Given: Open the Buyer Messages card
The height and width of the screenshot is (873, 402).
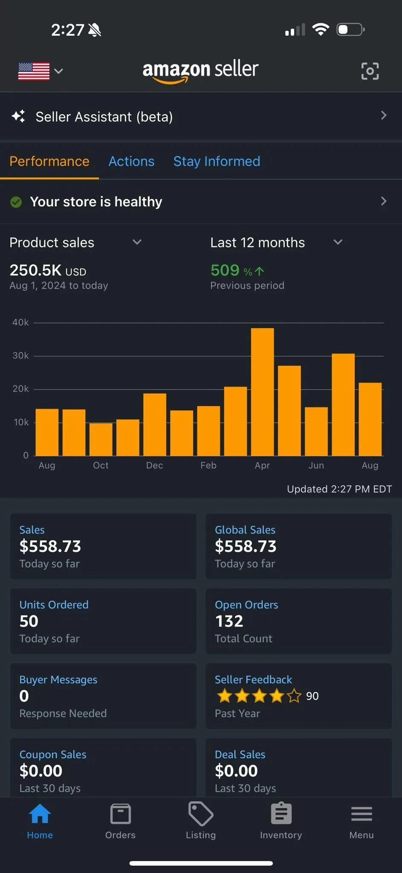Looking at the screenshot, I should point(103,696).
